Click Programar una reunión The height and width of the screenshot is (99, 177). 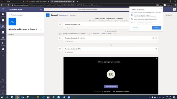click(121, 92)
